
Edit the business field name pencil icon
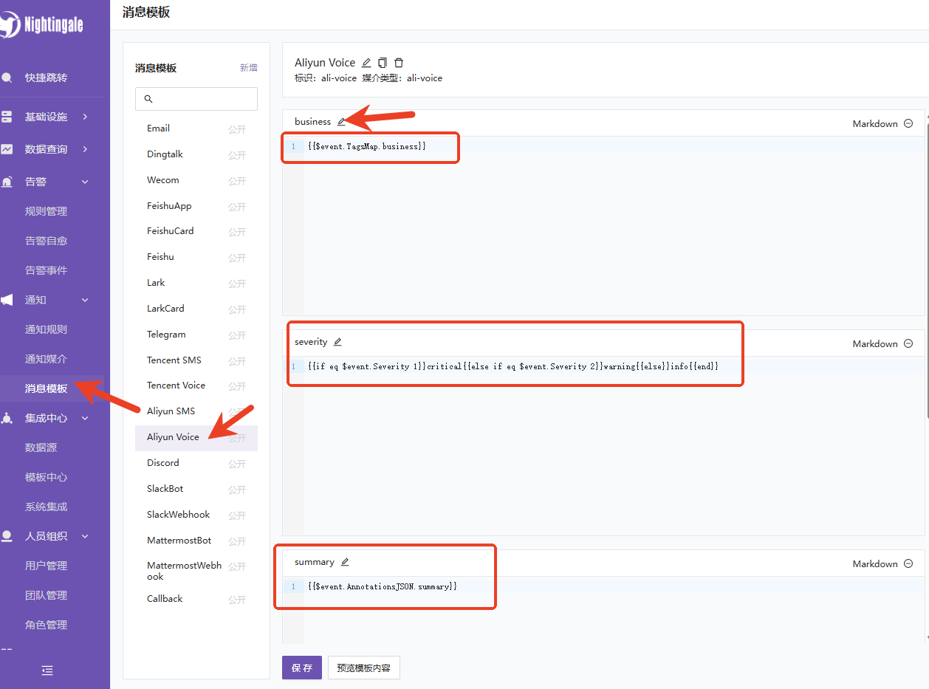point(341,122)
